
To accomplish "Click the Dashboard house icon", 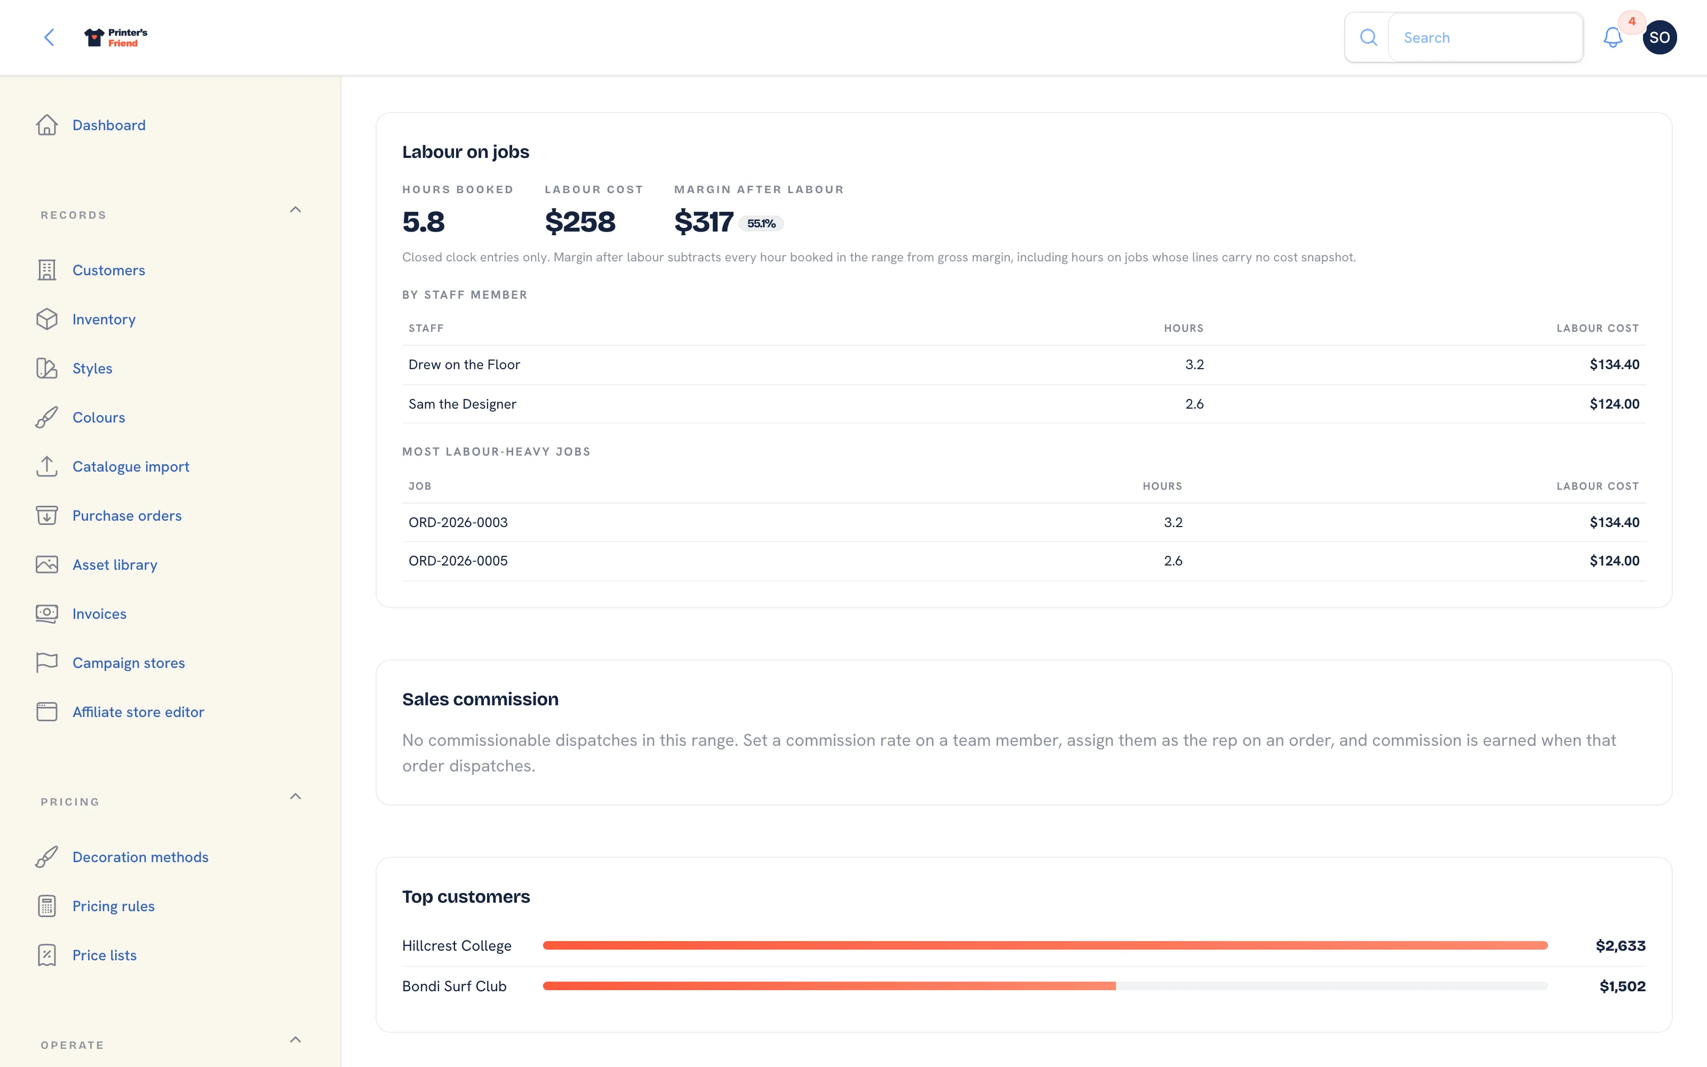I will point(46,125).
